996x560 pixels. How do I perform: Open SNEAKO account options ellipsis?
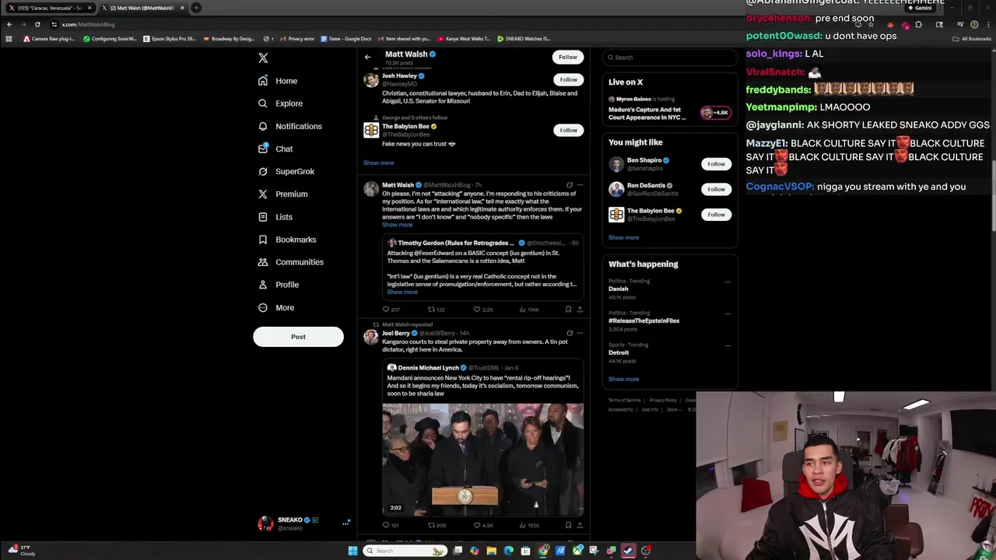pos(345,523)
